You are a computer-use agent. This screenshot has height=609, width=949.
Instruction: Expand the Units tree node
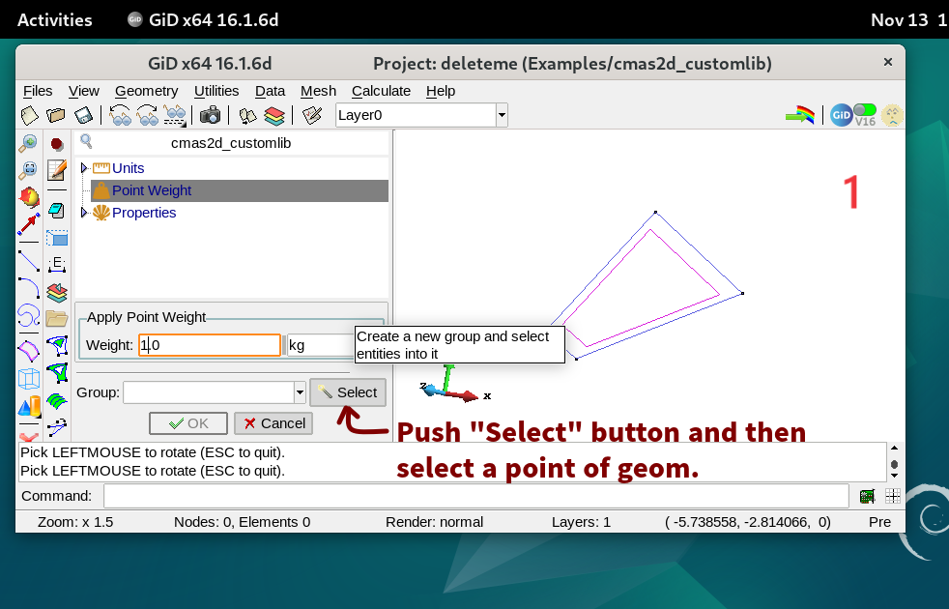coord(84,167)
